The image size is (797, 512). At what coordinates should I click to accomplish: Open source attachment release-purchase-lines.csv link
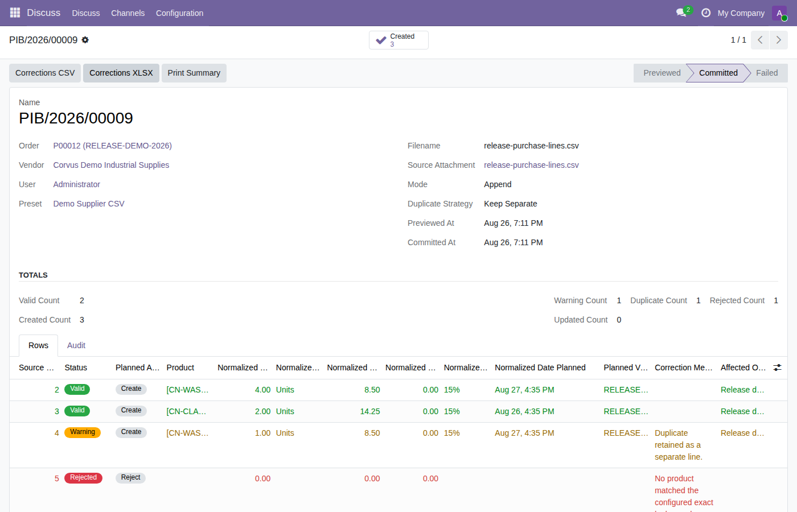(531, 165)
